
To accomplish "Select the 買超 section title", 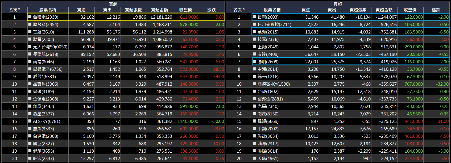I will [113, 4].
